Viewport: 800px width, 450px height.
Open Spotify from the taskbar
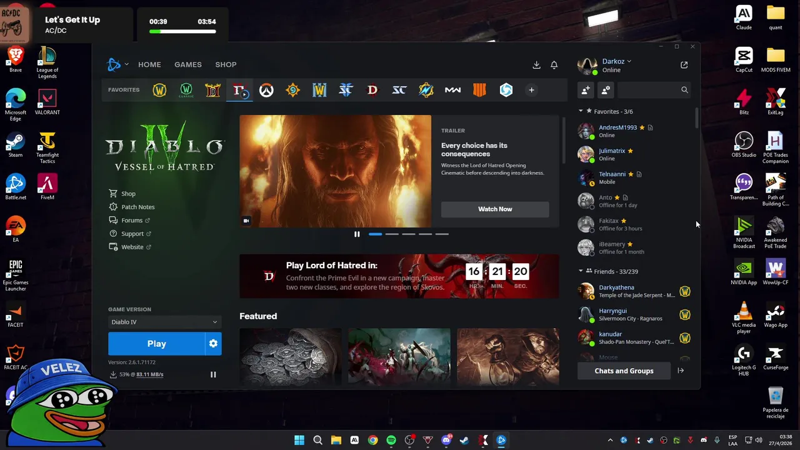391,440
